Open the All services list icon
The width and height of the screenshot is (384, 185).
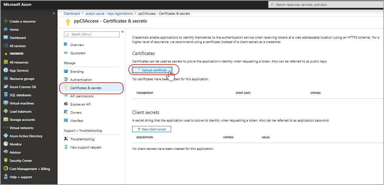6,46
